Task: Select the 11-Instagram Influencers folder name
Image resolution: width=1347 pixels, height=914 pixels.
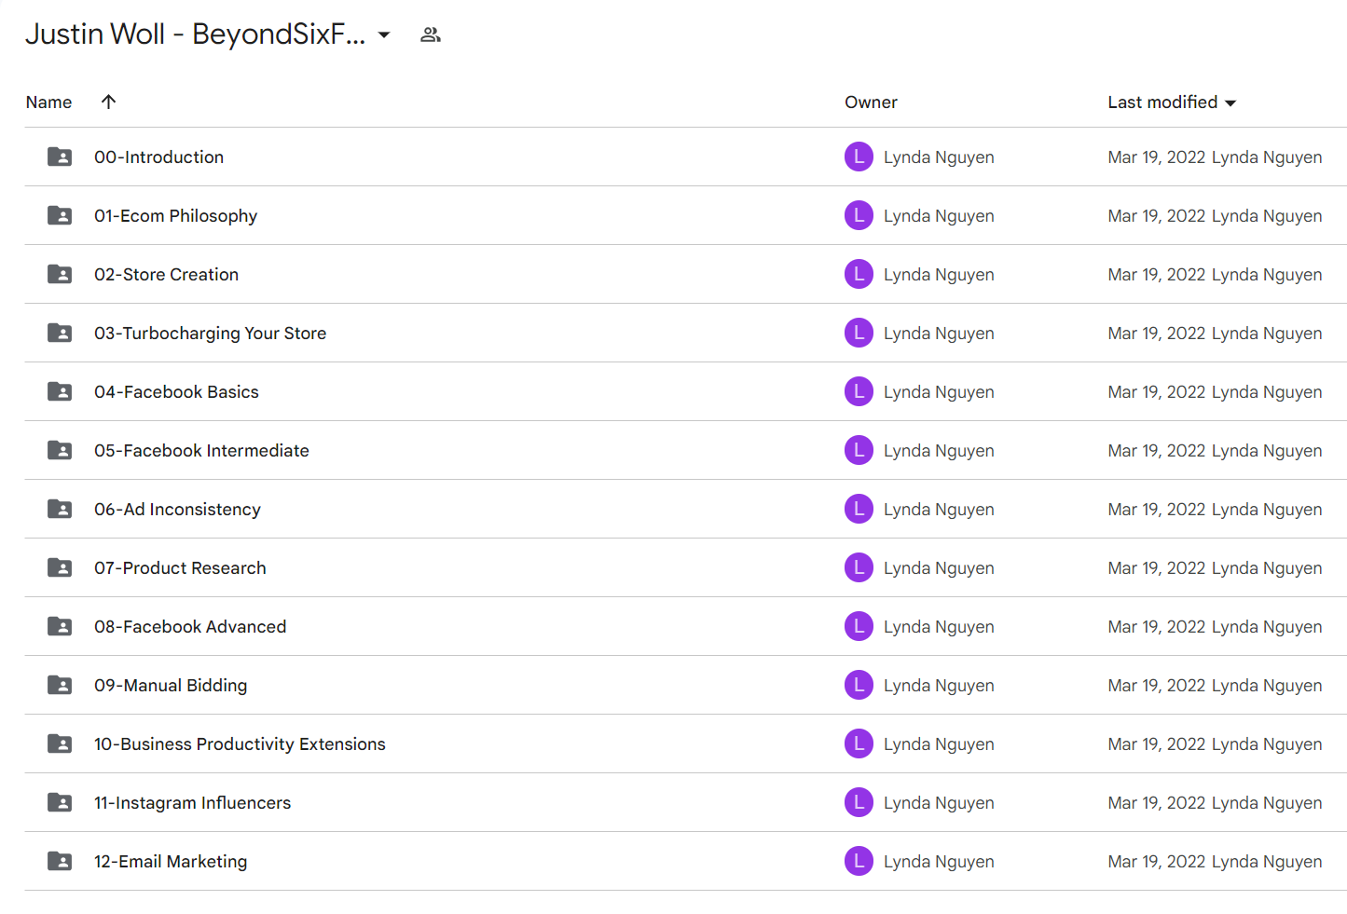Action: pyautogui.click(x=192, y=803)
